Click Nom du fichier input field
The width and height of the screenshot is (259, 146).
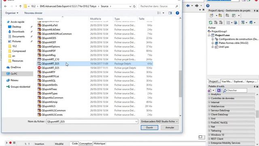coord(92,122)
